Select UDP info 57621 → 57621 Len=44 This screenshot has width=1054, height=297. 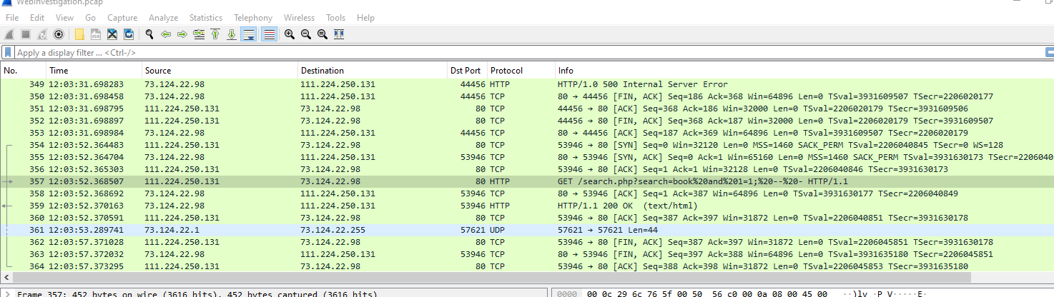(607, 230)
